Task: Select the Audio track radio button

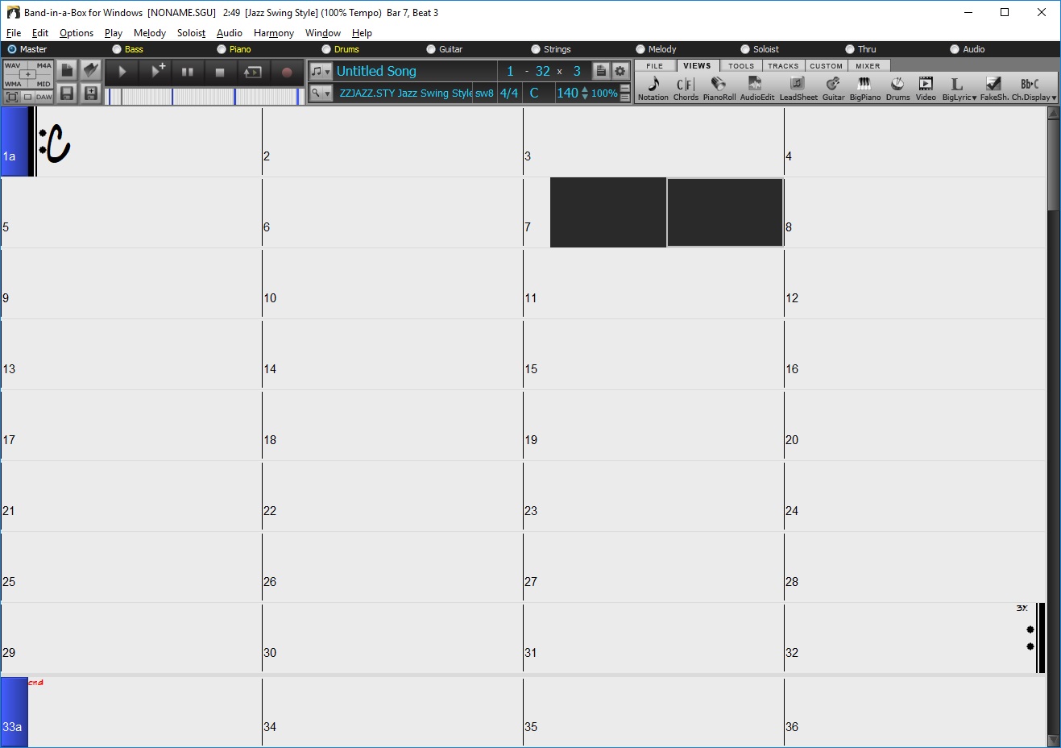Action: [x=955, y=49]
